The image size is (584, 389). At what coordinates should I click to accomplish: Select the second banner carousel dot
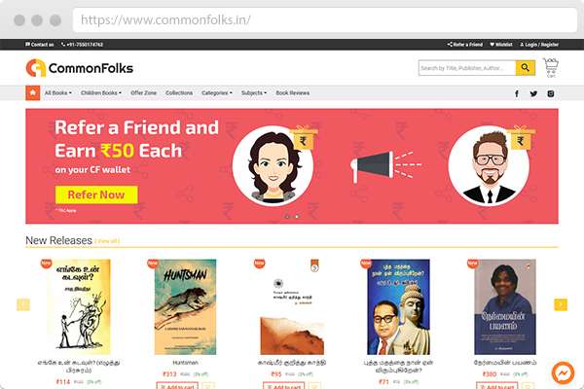[297, 217]
